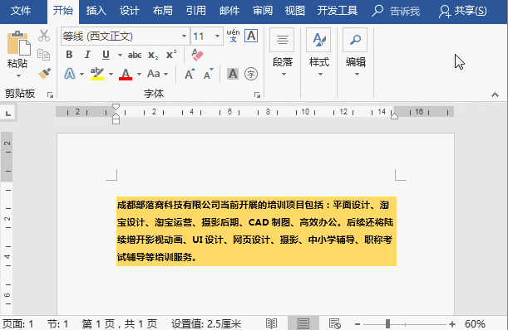Insert enclosed character (字) icon

pos(251,74)
